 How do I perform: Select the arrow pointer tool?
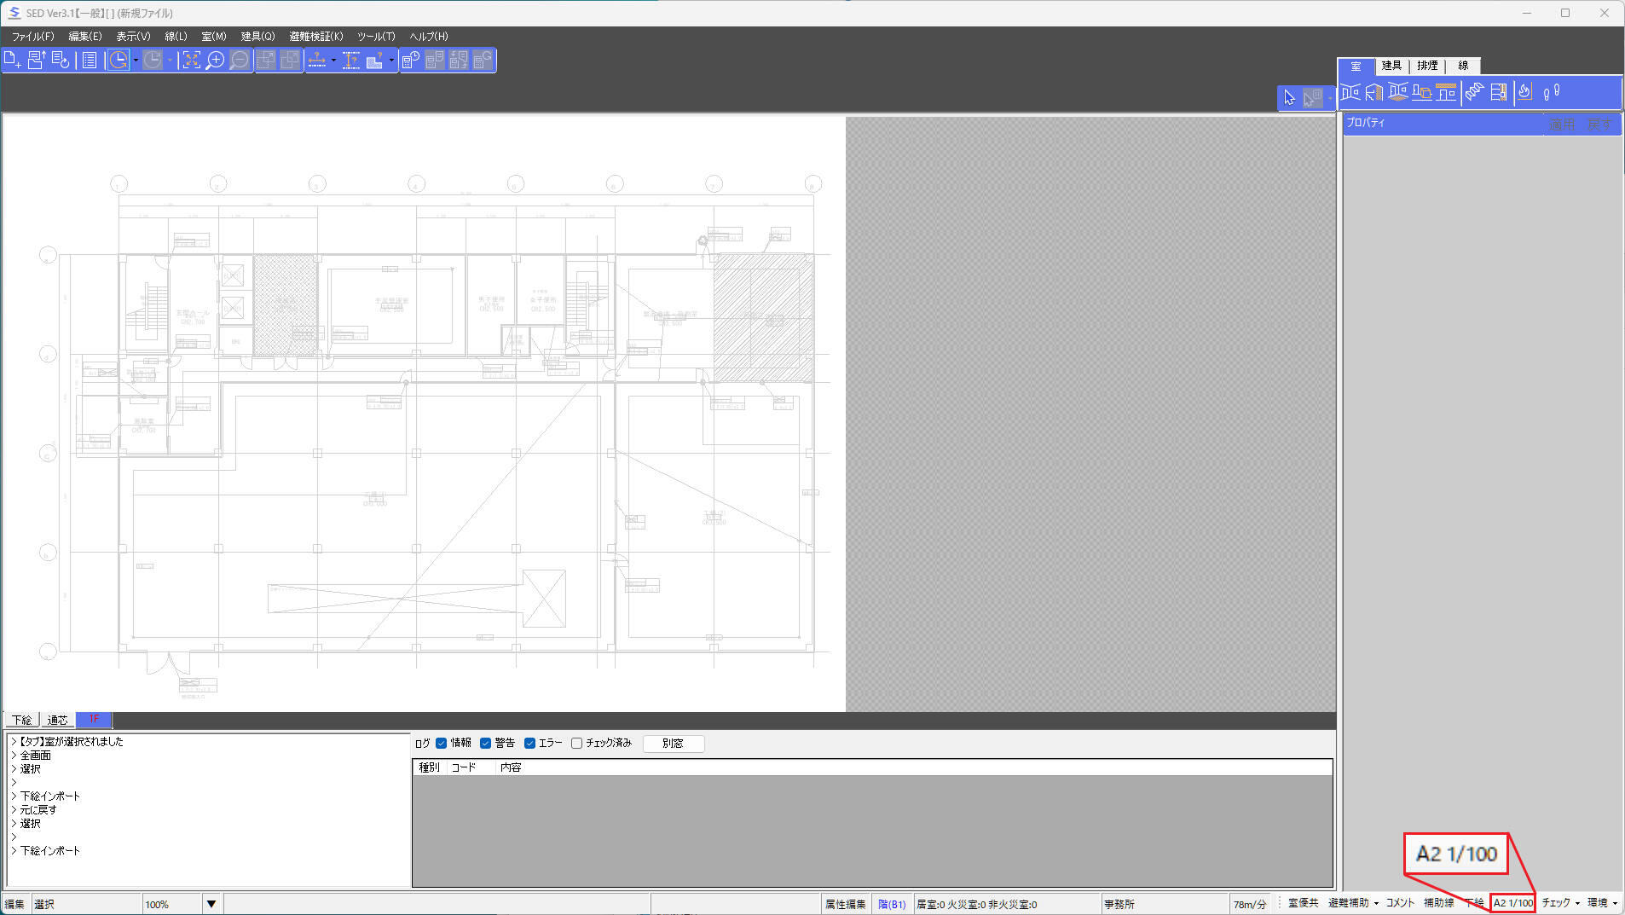(1289, 98)
